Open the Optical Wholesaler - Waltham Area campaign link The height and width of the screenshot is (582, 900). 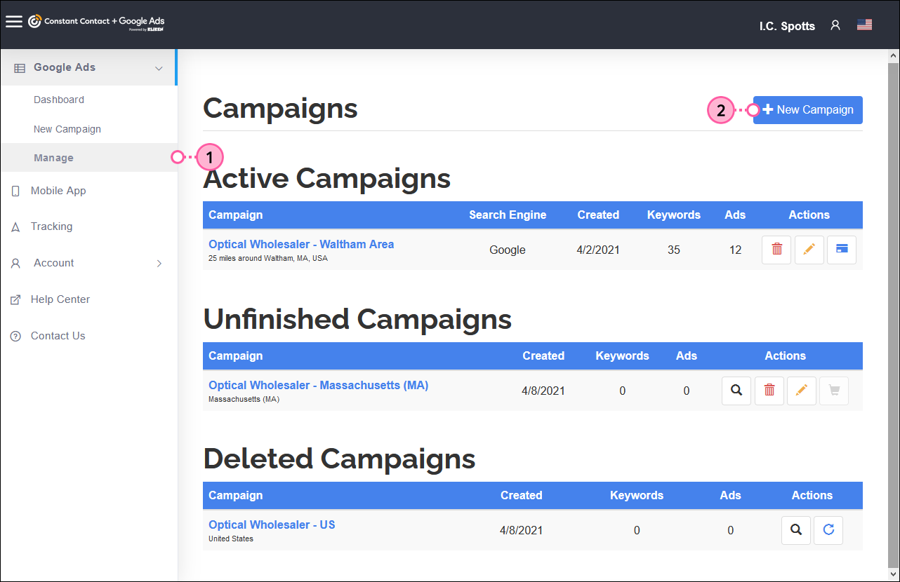(x=300, y=243)
